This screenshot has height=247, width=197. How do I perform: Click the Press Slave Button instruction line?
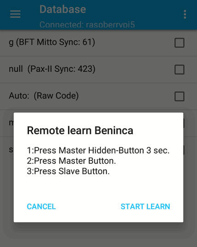68,171
